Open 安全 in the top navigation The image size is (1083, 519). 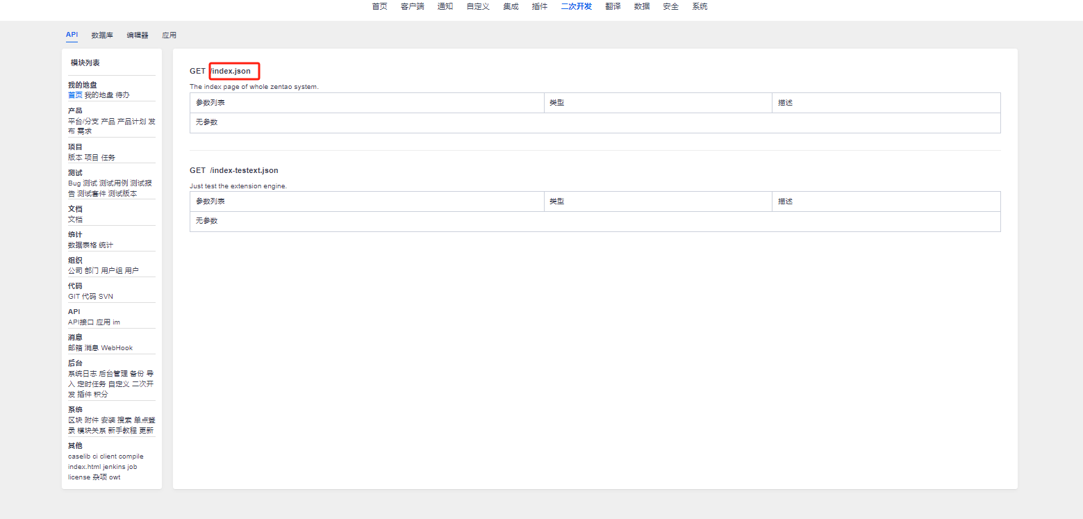pyautogui.click(x=670, y=6)
